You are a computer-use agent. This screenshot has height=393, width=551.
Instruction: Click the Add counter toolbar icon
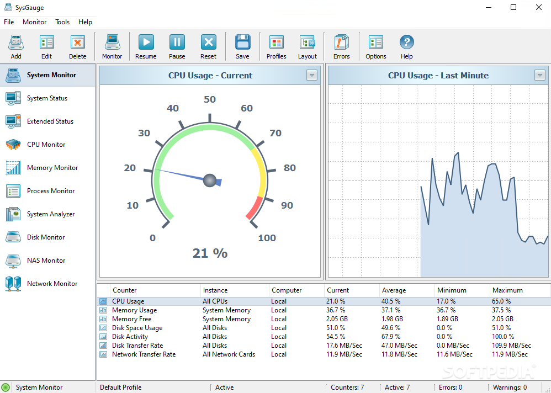coord(16,46)
